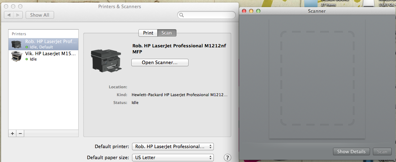The width and height of the screenshot is (396, 162).
Task: Click Show All in Printers & Scanners
Action: click(39, 15)
